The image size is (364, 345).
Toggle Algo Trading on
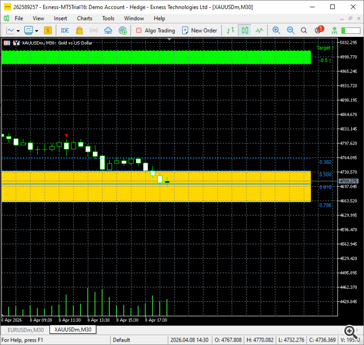pos(155,31)
